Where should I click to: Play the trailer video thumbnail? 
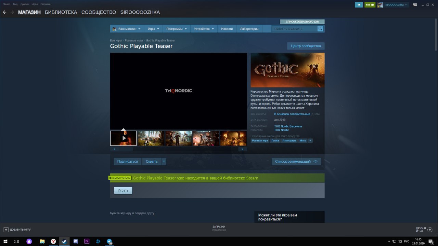pyautogui.click(x=124, y=138)
